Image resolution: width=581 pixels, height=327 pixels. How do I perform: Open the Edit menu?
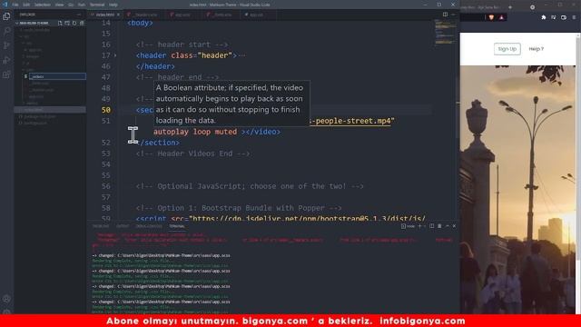26,5
